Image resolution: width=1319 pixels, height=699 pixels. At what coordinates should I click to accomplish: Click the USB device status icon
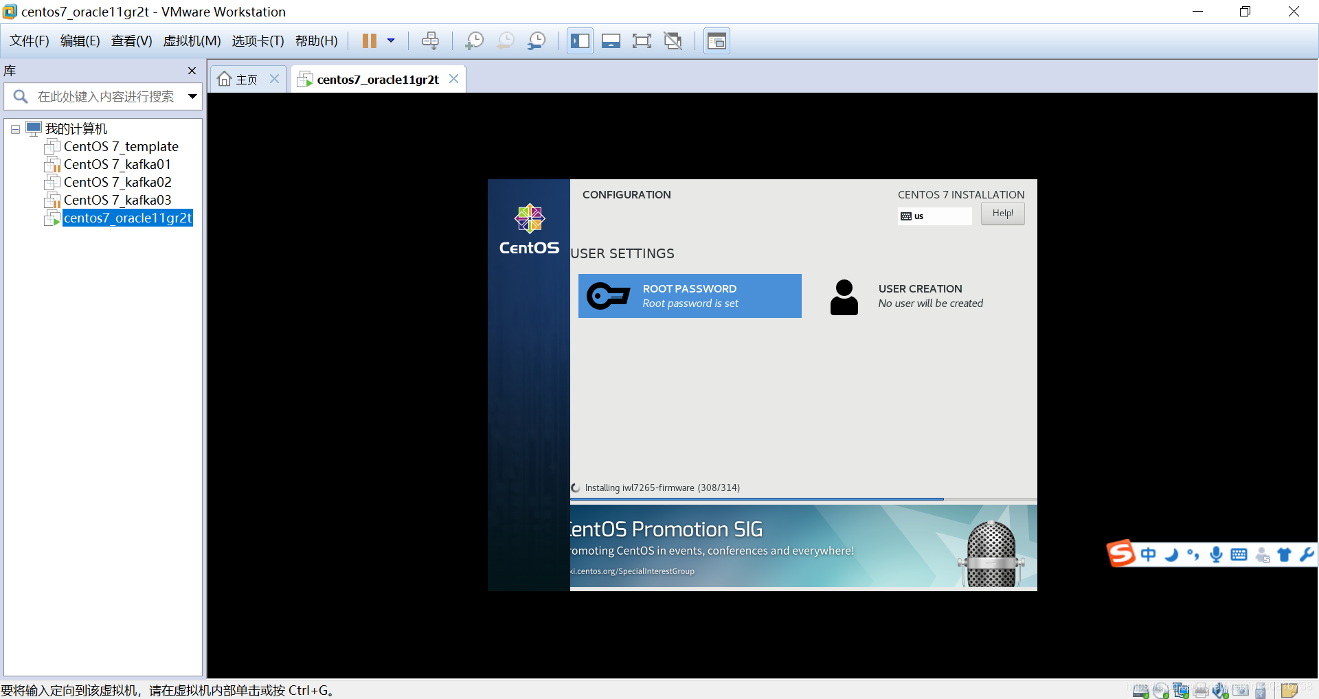pyautogui.click(x=1261, y=690)
